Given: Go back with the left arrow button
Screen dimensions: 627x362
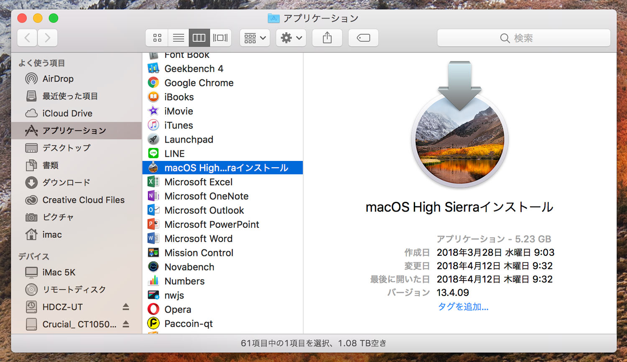Looking at the screenshot, I should tap(27, 38).
